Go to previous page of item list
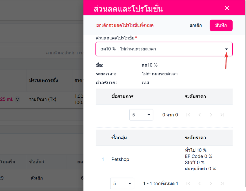 coord(199,115)
